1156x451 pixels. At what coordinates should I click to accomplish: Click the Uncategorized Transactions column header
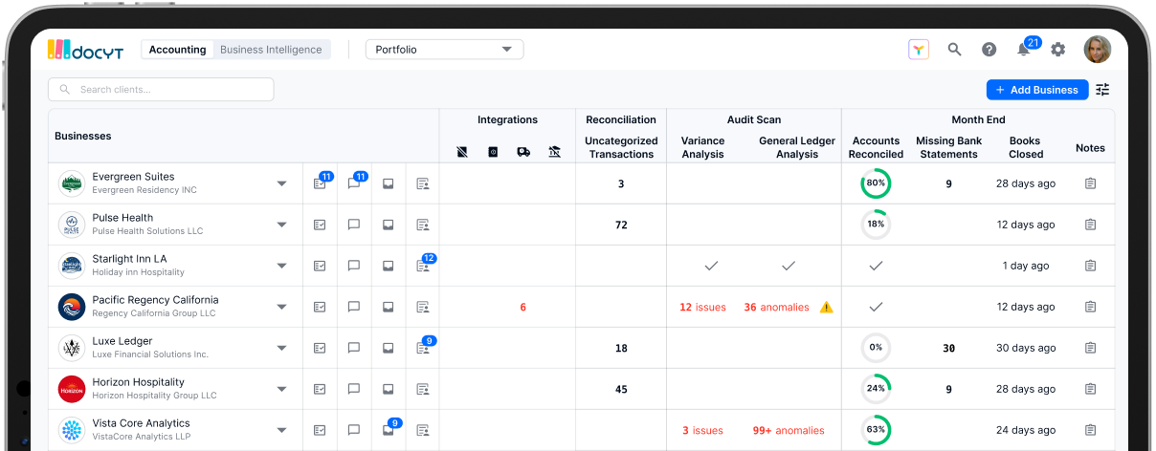click(x=621, y=147)
